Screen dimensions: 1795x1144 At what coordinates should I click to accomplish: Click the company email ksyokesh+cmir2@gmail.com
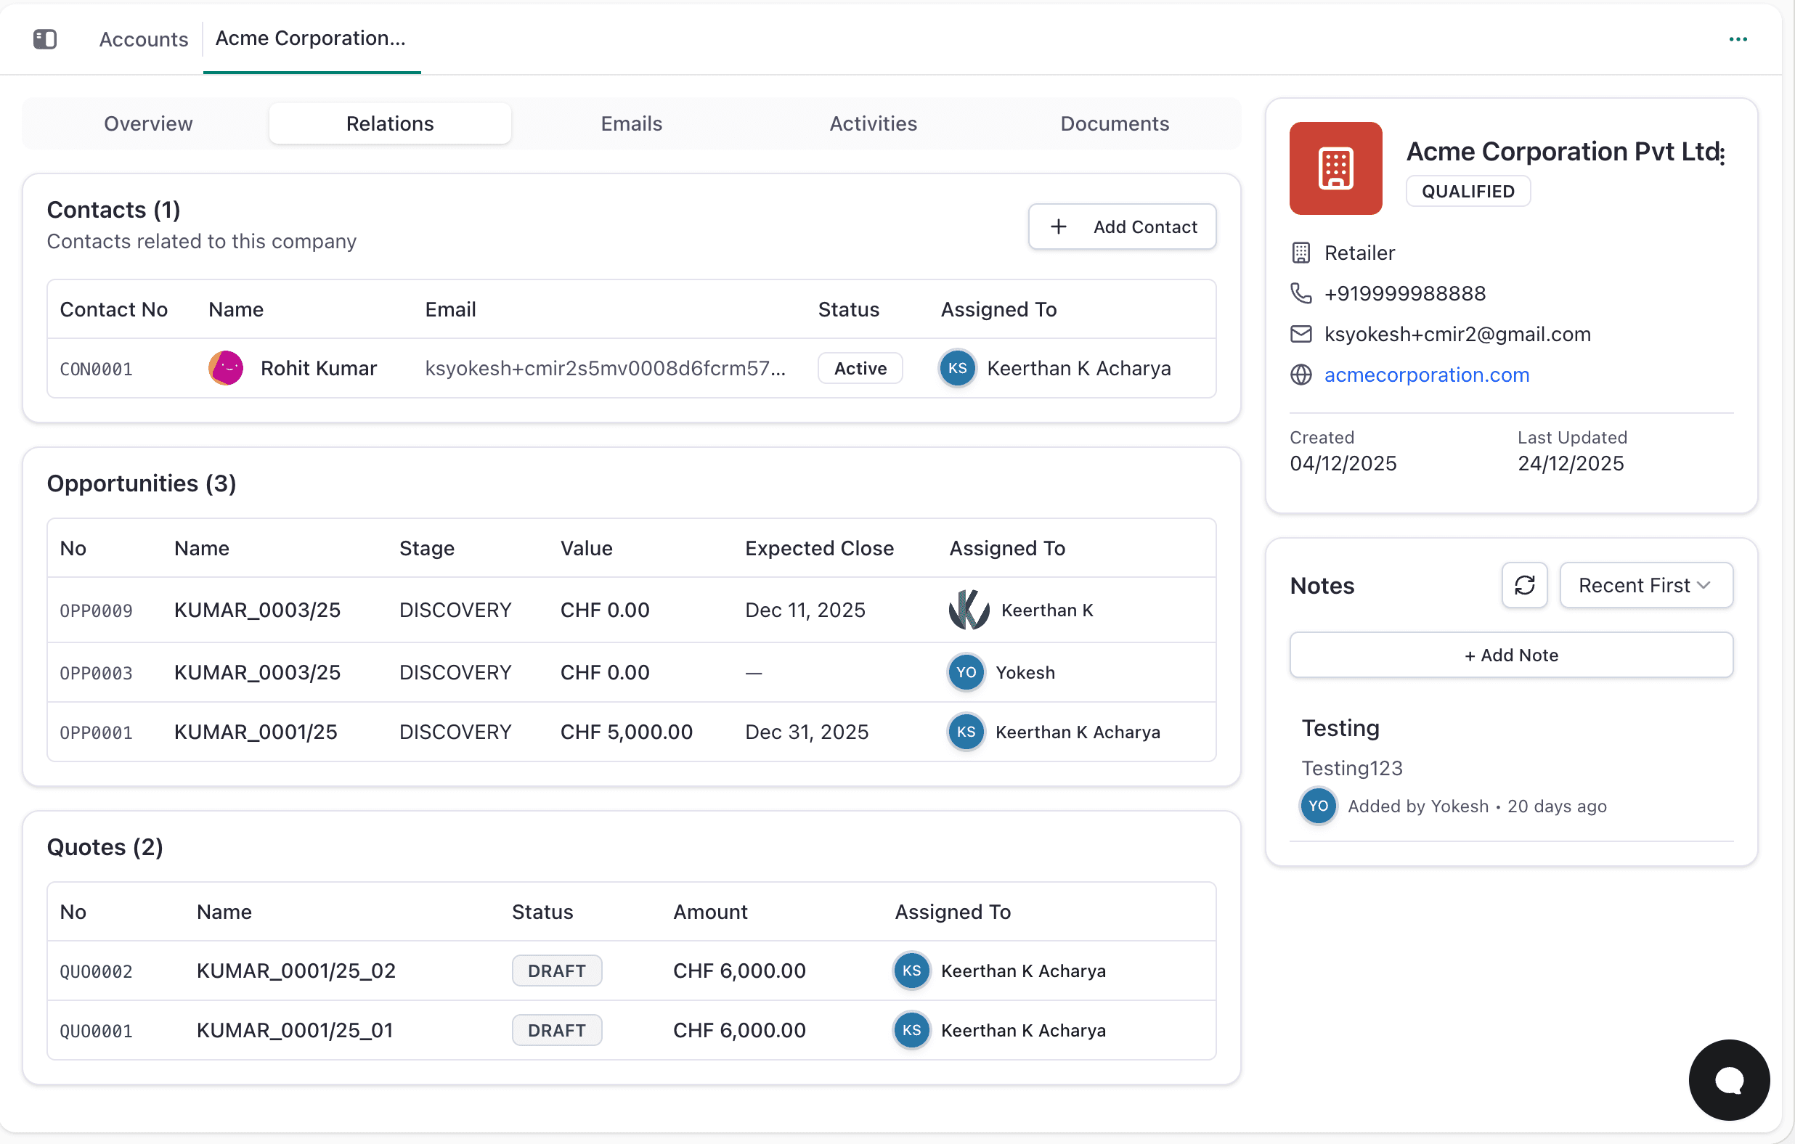(x=1457, y=334)
